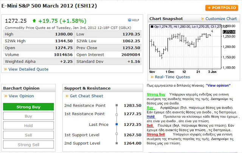Open the Real-Time Quotes link

[x=172, y=77]
